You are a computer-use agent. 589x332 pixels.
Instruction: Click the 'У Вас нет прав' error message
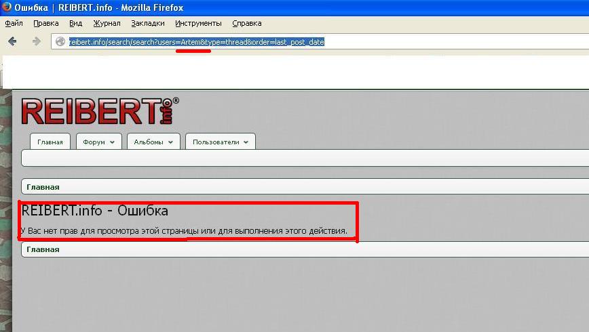184,231
